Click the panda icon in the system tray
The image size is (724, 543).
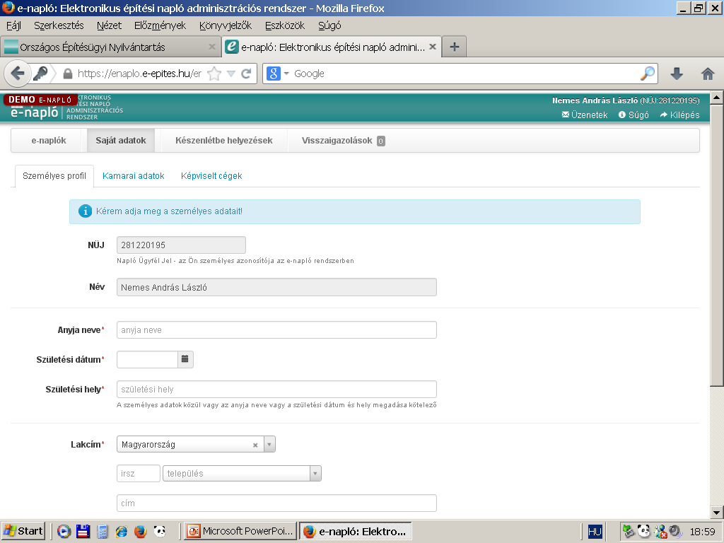tap(643, 532)
